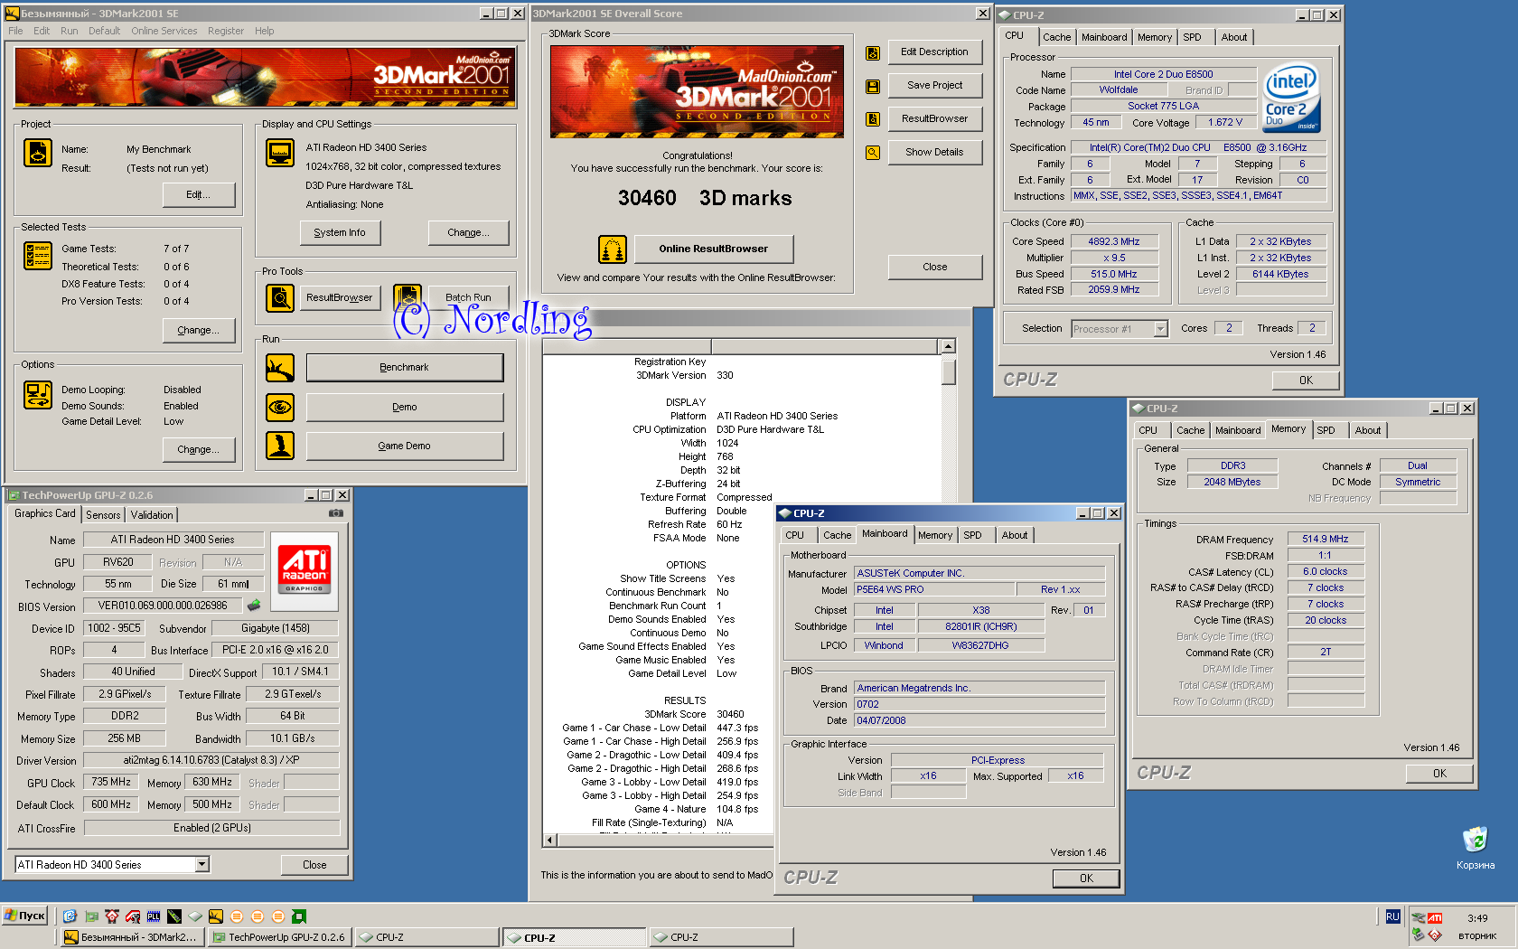Launch the PLL quick launch icon
1518x949 pixels.
click(x=154, y=916)
